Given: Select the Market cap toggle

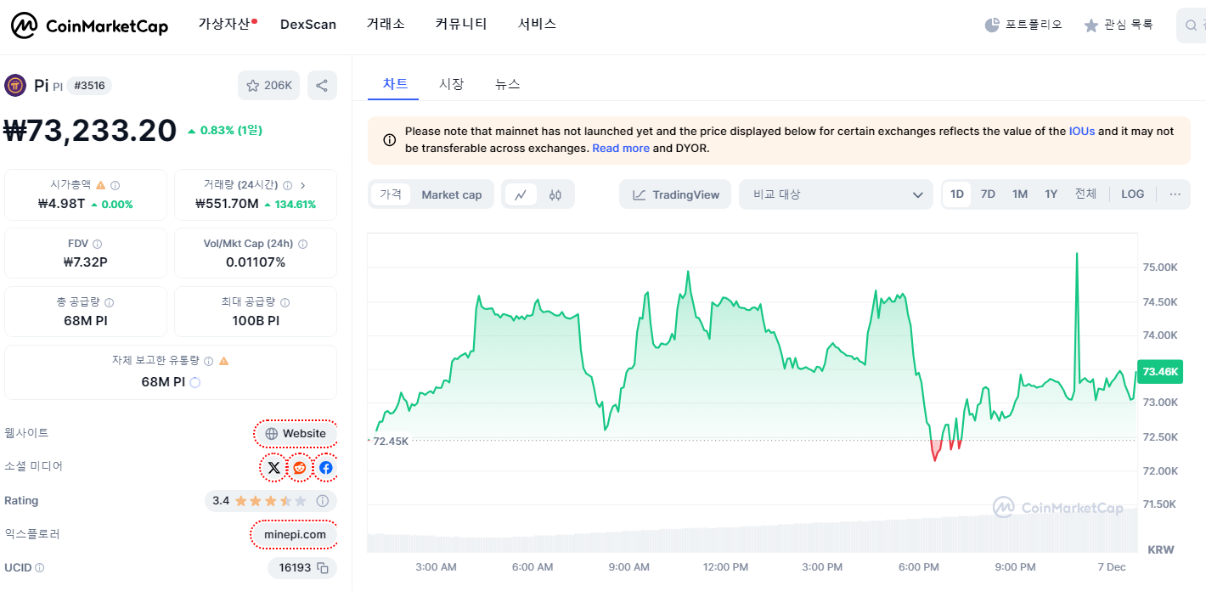Looking at the screenshot, I should click(452, 194).
